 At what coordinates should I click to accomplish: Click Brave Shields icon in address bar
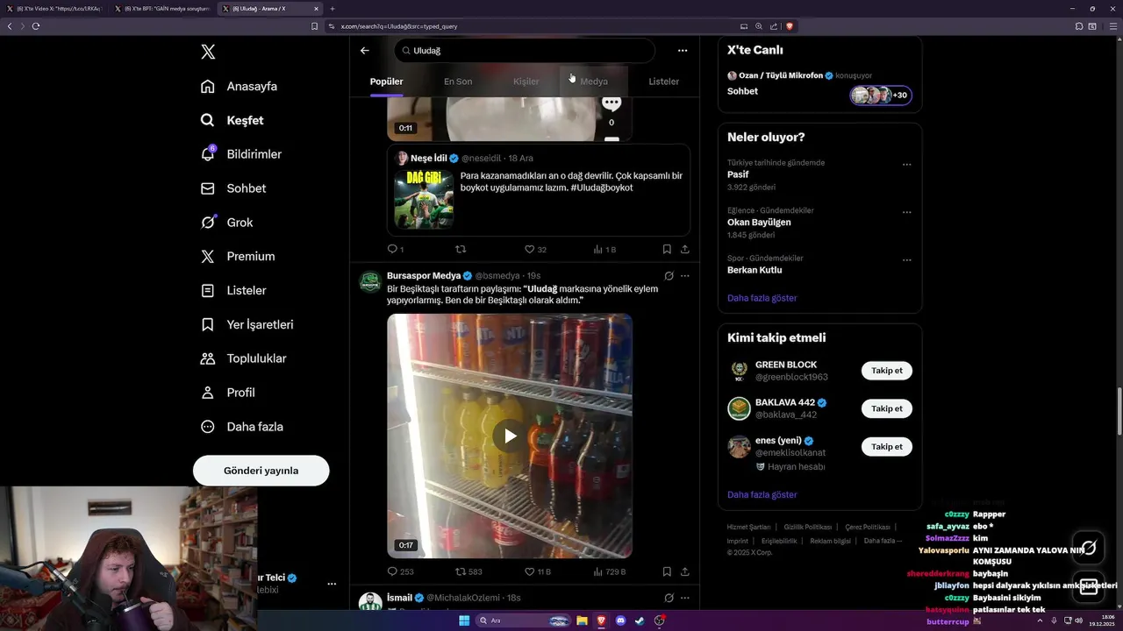(x=790, y=26)
